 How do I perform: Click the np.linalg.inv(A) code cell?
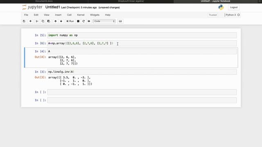click(142, 72)
